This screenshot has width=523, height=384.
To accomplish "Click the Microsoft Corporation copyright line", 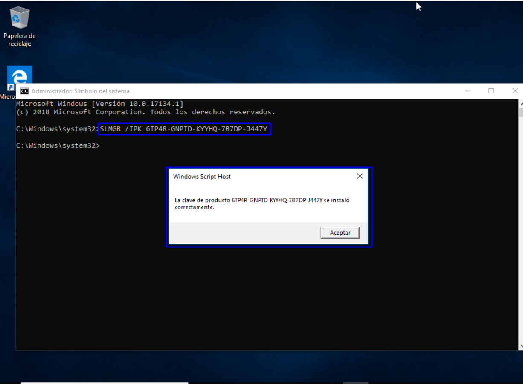I will coord(145,112).
